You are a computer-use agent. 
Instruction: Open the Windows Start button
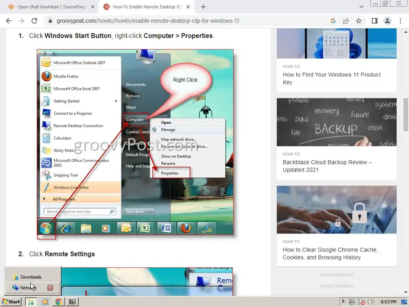click(11, 302)
